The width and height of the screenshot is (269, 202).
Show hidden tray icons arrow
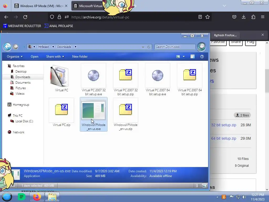tap(217, 197)
